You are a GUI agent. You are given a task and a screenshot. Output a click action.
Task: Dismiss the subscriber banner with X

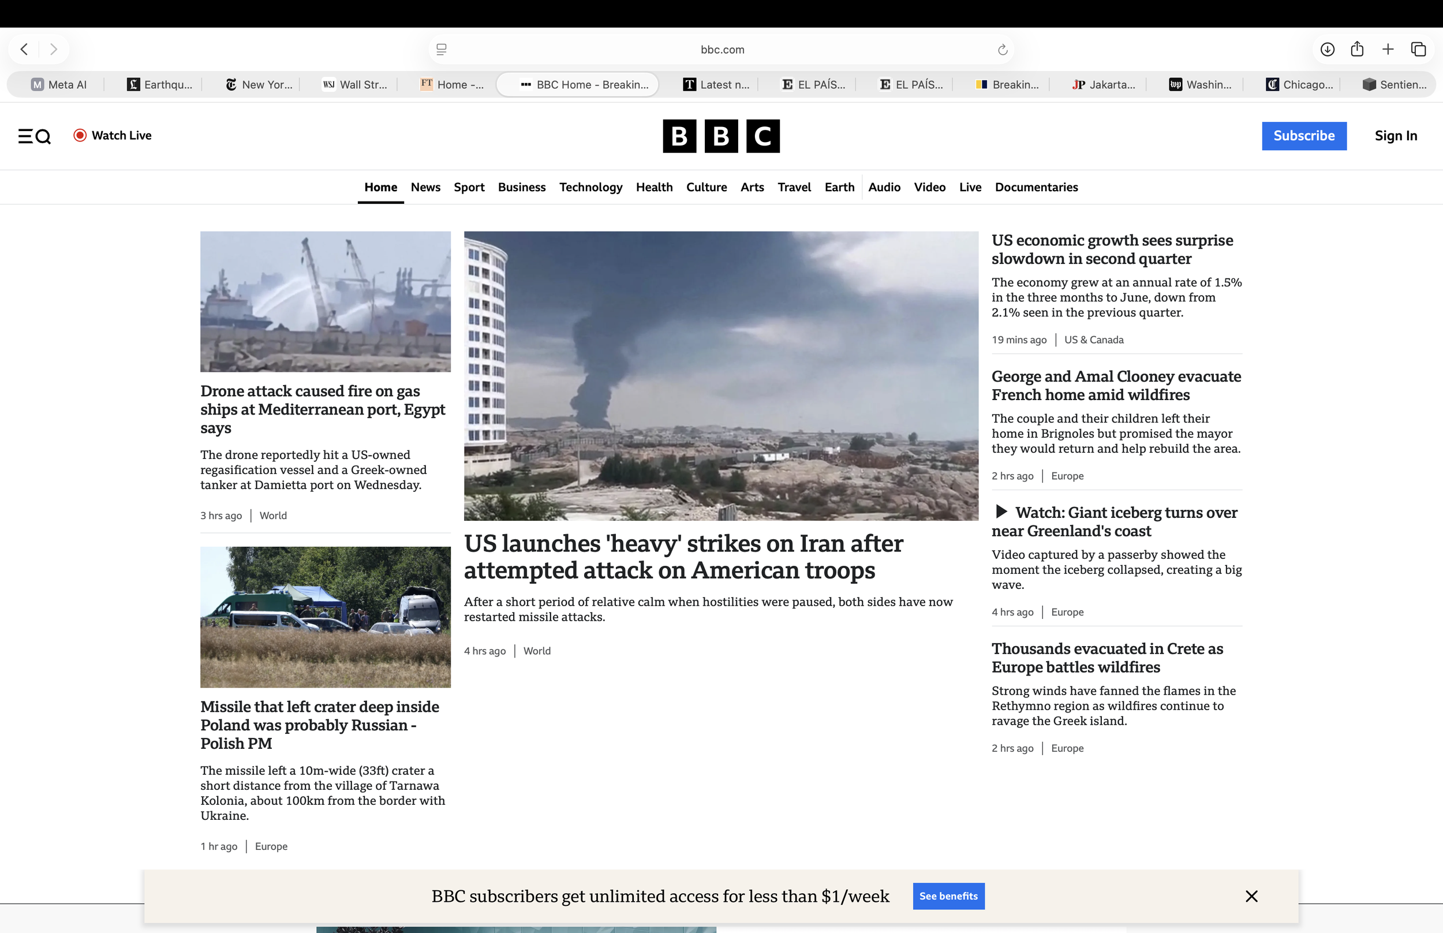tap(1251, 896)
